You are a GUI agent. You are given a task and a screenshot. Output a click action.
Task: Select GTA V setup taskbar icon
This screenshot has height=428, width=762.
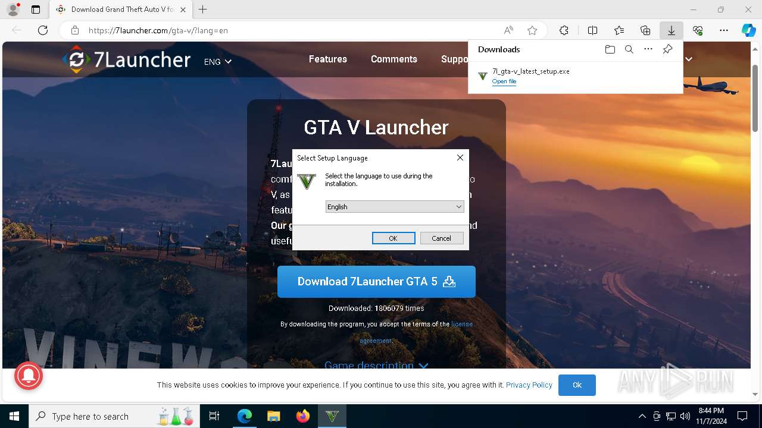(332, 416)
